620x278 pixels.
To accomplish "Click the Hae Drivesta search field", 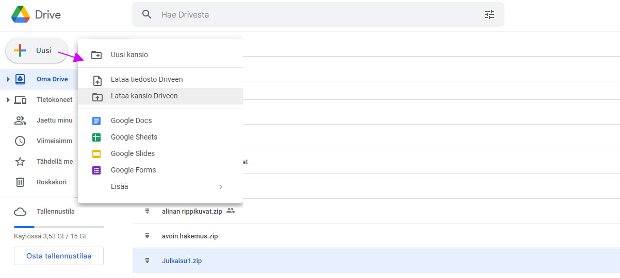I will coord(318,14).
